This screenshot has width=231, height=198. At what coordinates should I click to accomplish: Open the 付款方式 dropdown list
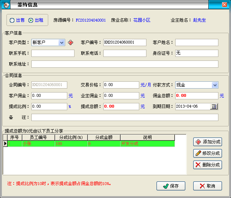click(215, 85)
